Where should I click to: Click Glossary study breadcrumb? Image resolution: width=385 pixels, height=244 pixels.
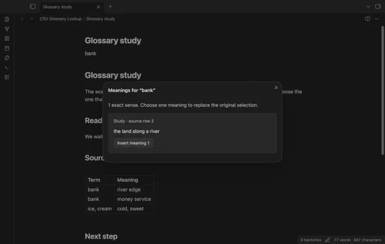click(x=100, y=19)
